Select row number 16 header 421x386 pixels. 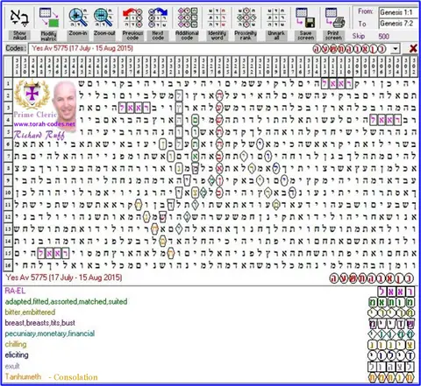[x=8, y=265]
